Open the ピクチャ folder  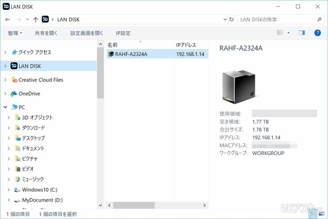pos(26,158)
